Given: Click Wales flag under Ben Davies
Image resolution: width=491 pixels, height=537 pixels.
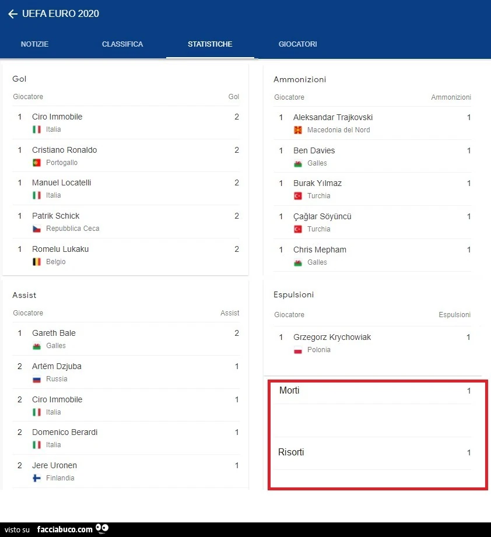Looking at the screenshot, I should 298,163.
